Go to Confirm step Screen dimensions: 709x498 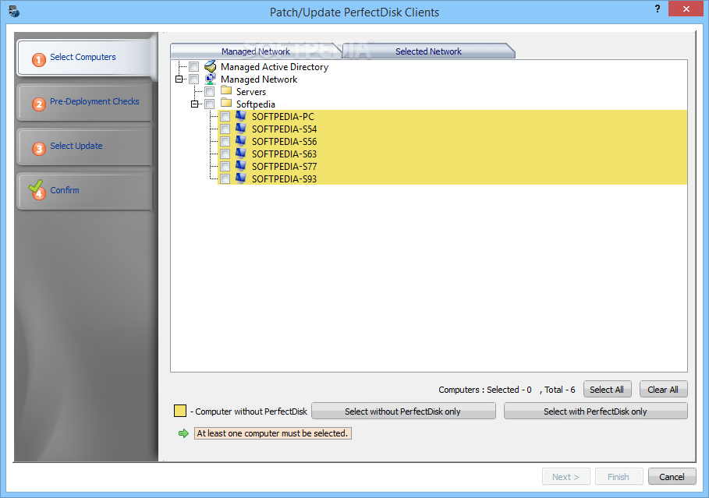pyautogui.click(x=85, y=190)
